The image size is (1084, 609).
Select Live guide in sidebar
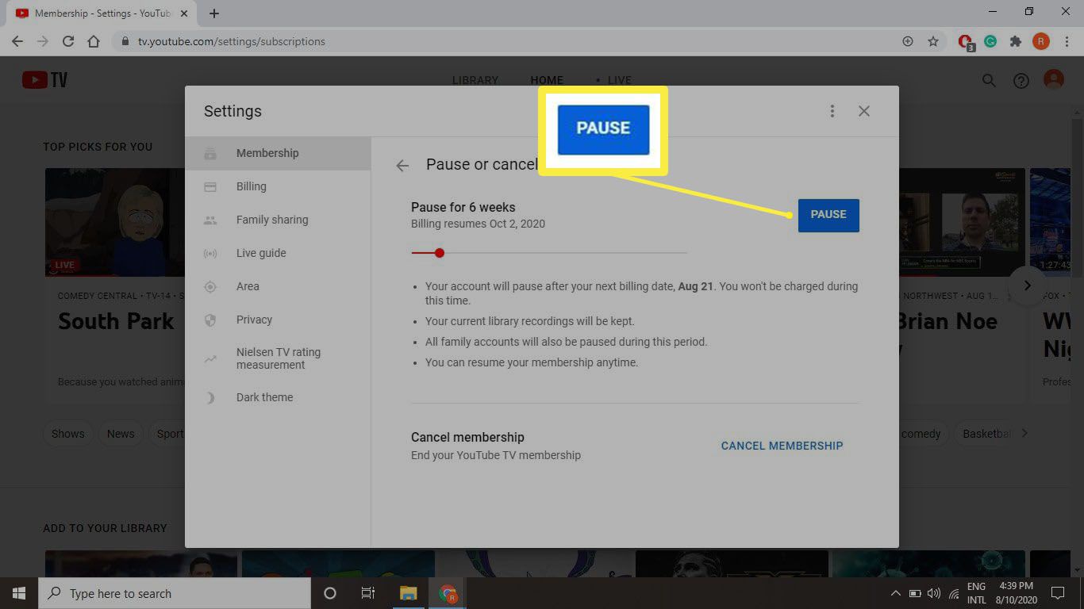click(278, 253)
